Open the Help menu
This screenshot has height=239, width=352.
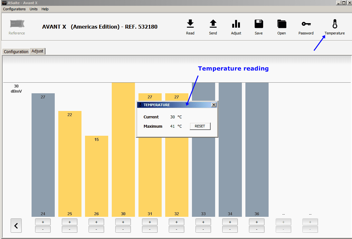(x=45, y=9)
